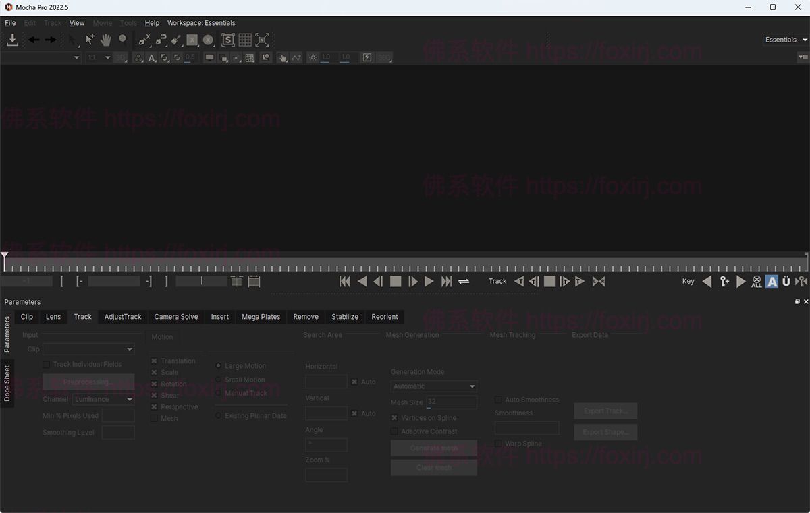Click the Save Project icon at toolbar left
The width and height of the screenshot is (810, 513).
point(12,39)
